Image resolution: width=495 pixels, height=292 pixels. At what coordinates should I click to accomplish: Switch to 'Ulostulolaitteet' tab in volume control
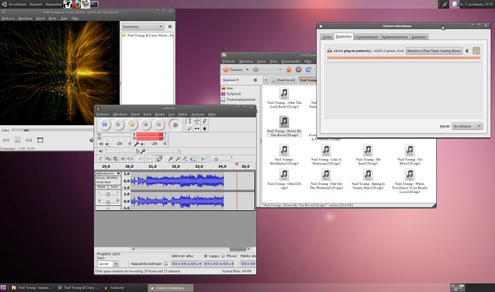point(366,37)
